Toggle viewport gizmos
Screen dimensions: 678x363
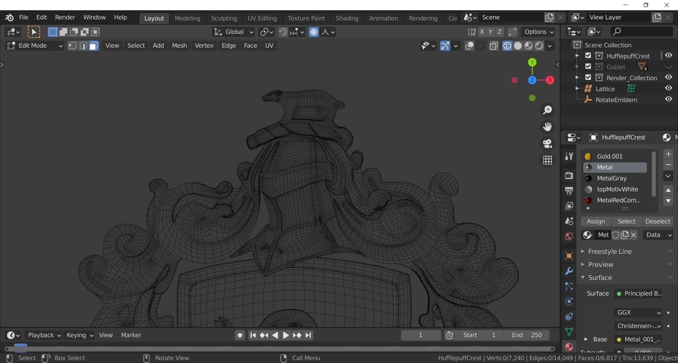coord(445,46)
